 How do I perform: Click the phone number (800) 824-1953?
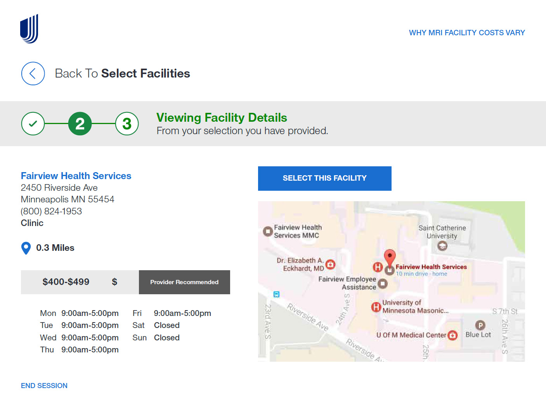[51, 211]
